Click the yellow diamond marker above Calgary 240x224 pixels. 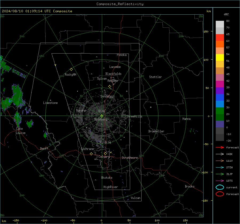pyautogui.click(x=105, y=153)
